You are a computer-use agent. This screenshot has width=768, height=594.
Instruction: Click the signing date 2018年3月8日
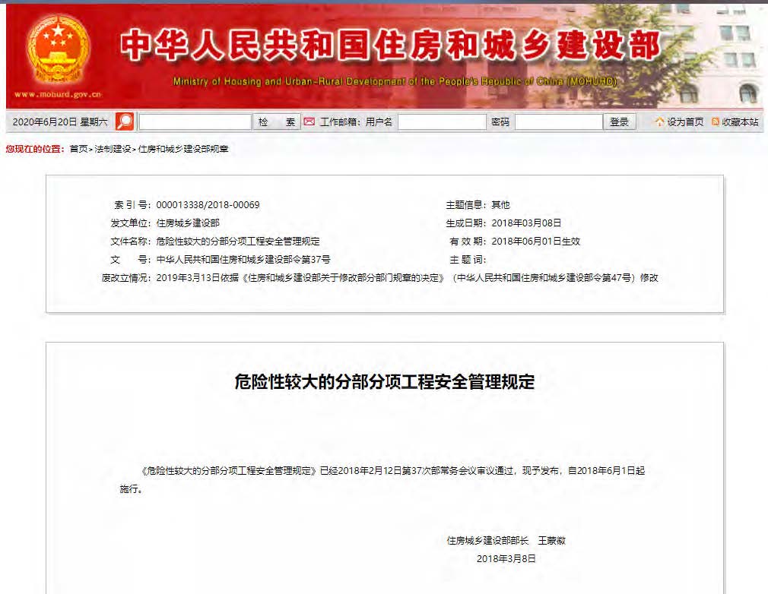(x=506, y=559)
